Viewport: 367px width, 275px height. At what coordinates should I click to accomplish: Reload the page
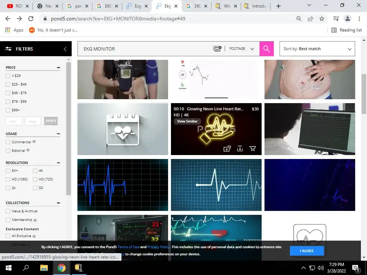(31, 19)
